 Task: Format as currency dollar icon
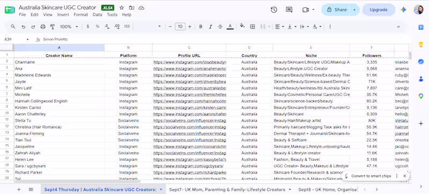click(x=87, y=26)
